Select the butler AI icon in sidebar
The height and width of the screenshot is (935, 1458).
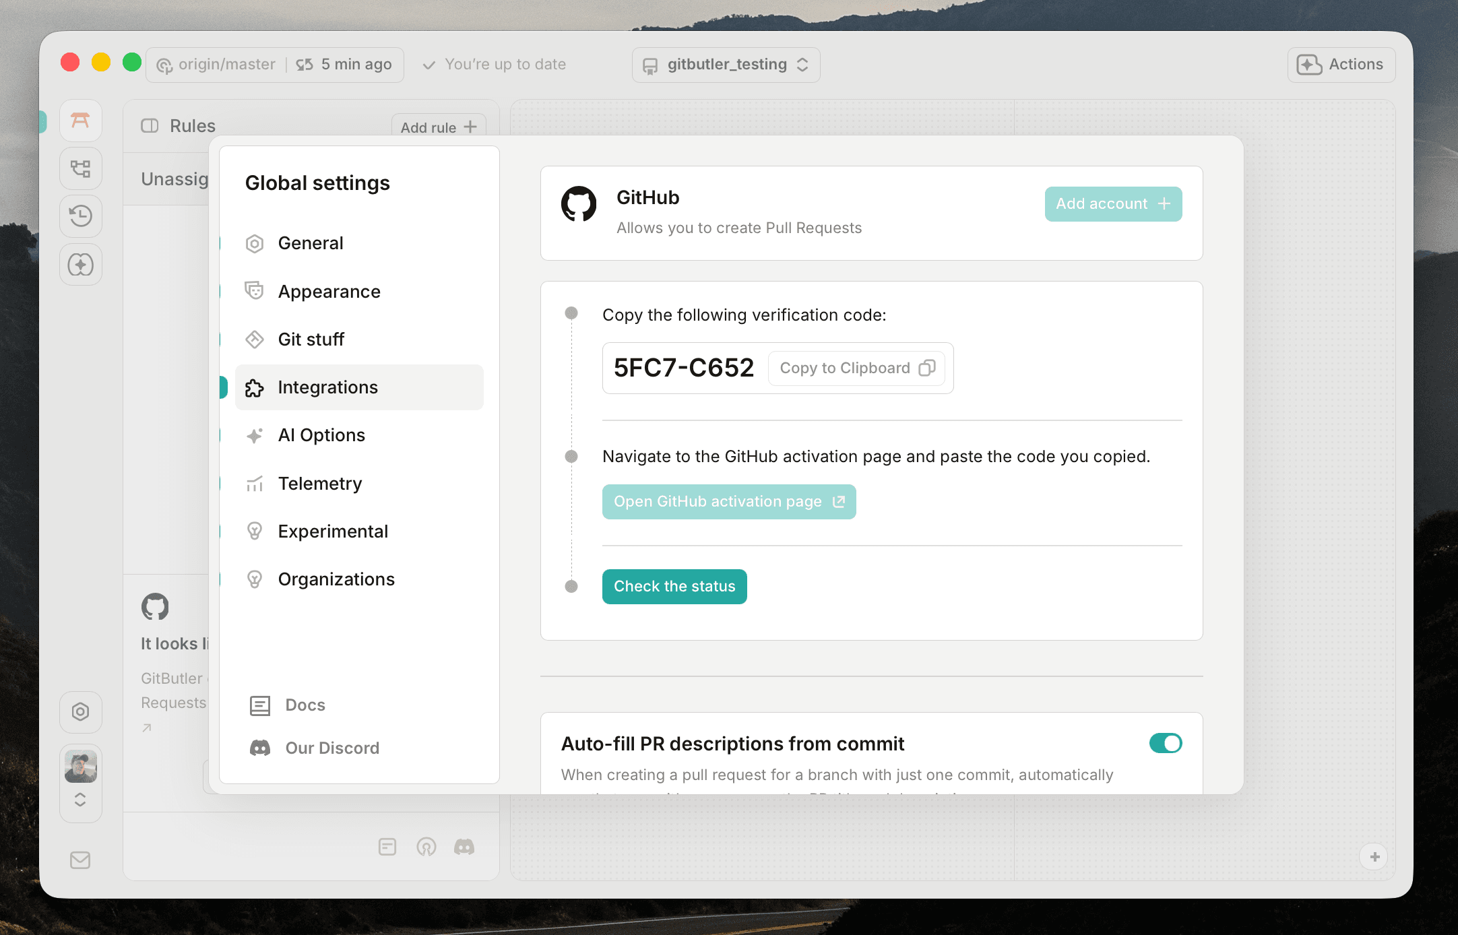[x=80, y=265]
